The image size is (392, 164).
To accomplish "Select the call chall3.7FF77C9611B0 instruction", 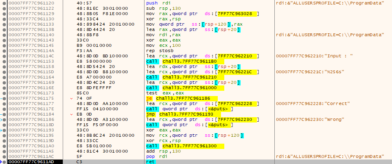I will tap(185, 61).
